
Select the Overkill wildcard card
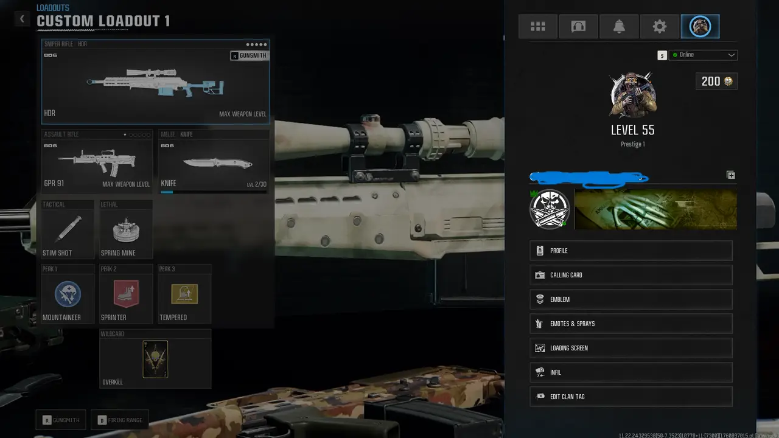tap(155, 359)
